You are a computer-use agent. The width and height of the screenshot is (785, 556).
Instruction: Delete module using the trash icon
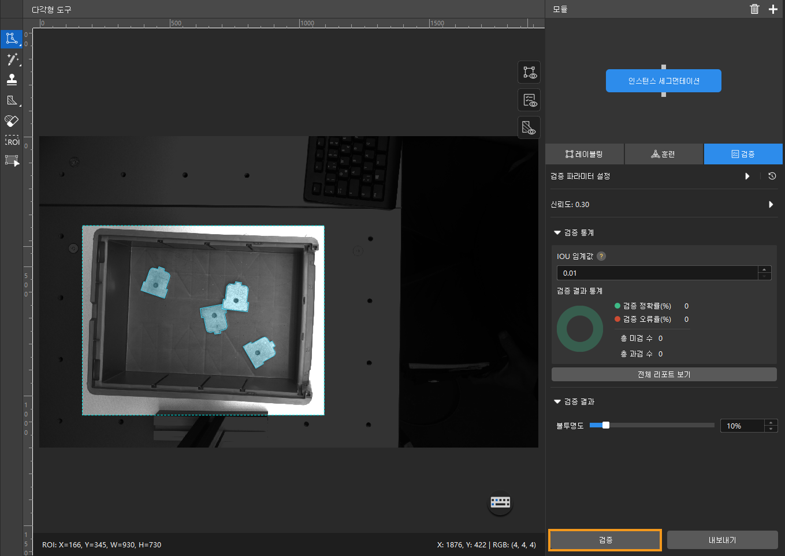tap(754, 9)
